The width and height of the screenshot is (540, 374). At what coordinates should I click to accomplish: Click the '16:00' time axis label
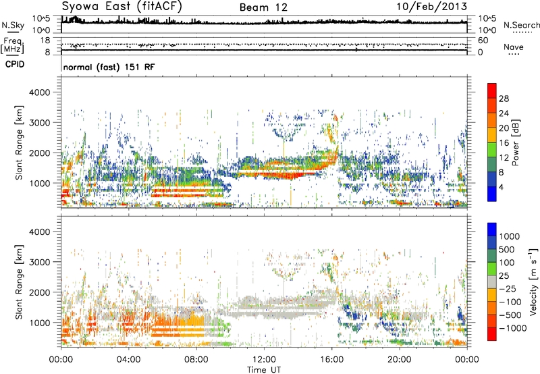click(x=331, y=360)
